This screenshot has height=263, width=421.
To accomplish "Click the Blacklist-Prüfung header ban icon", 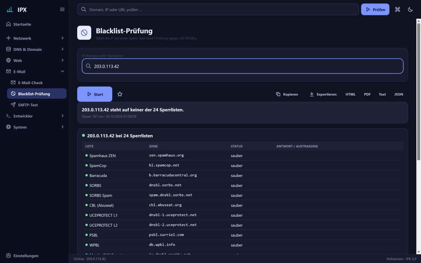I will coord(84,33).
